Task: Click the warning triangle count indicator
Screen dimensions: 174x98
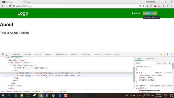Action: coord(162,54)
